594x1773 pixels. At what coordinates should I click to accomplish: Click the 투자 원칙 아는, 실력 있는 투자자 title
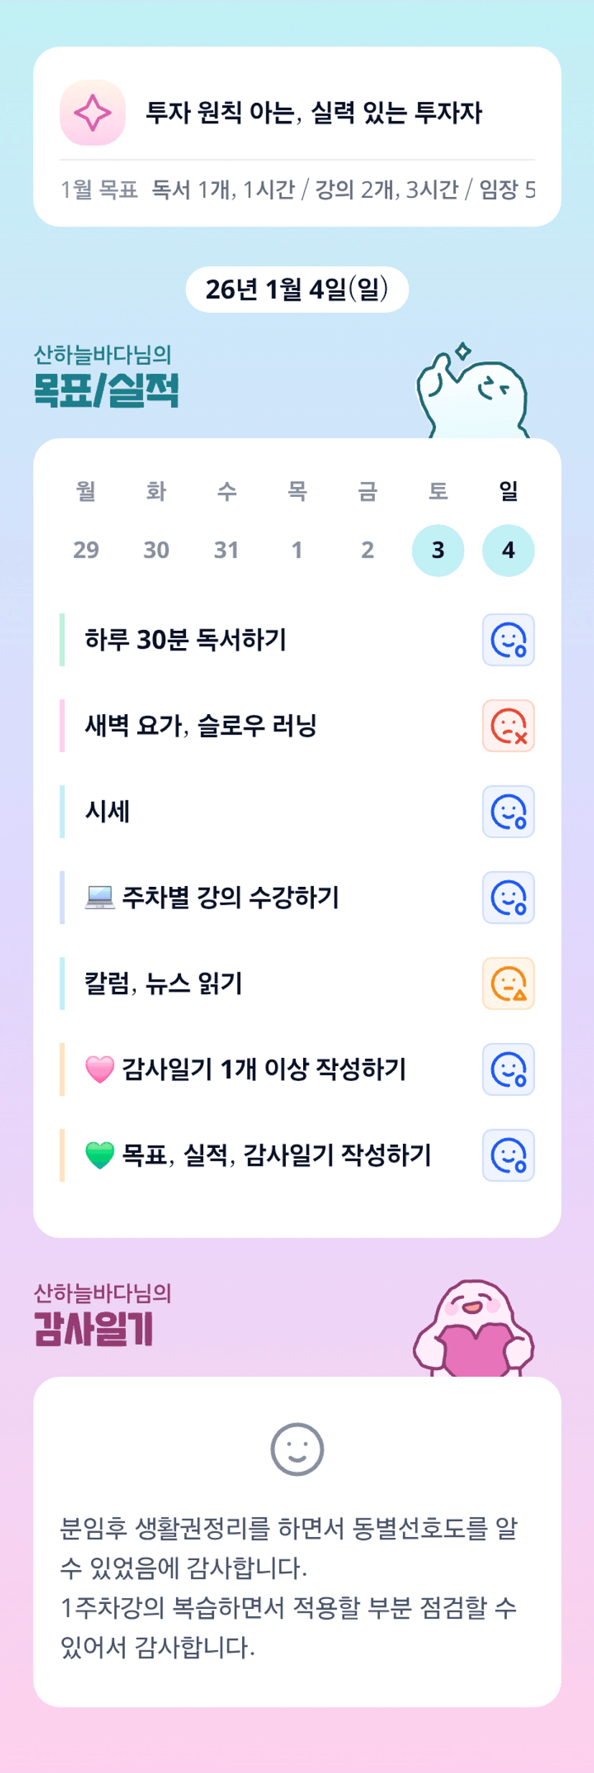314,113
